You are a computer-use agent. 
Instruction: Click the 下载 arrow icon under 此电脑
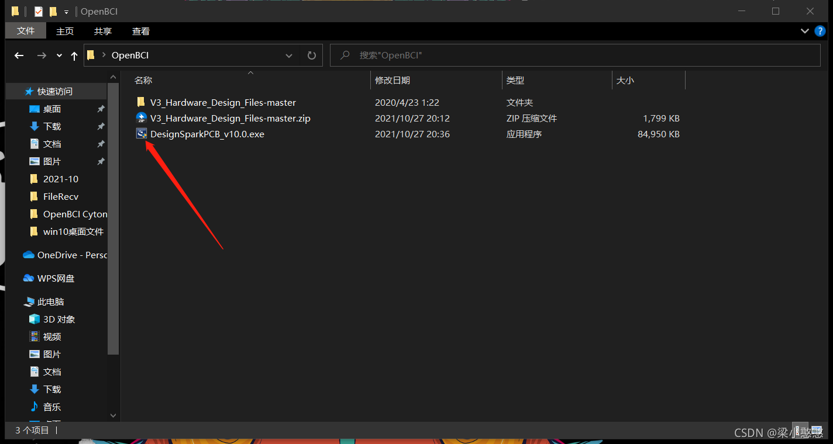click(x=34, y=389)
